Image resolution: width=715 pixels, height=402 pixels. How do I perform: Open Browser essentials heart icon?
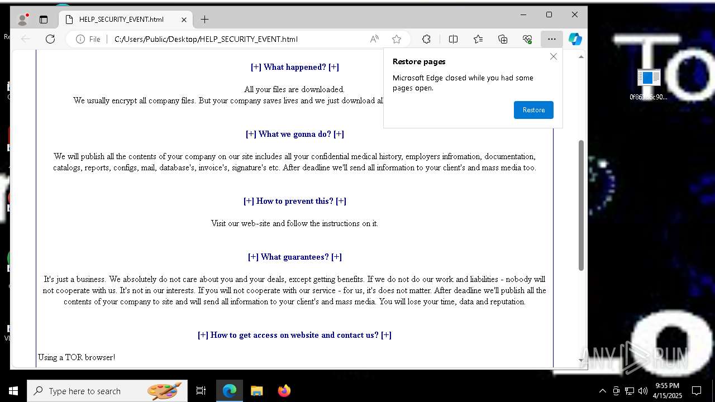pos(527,39)
